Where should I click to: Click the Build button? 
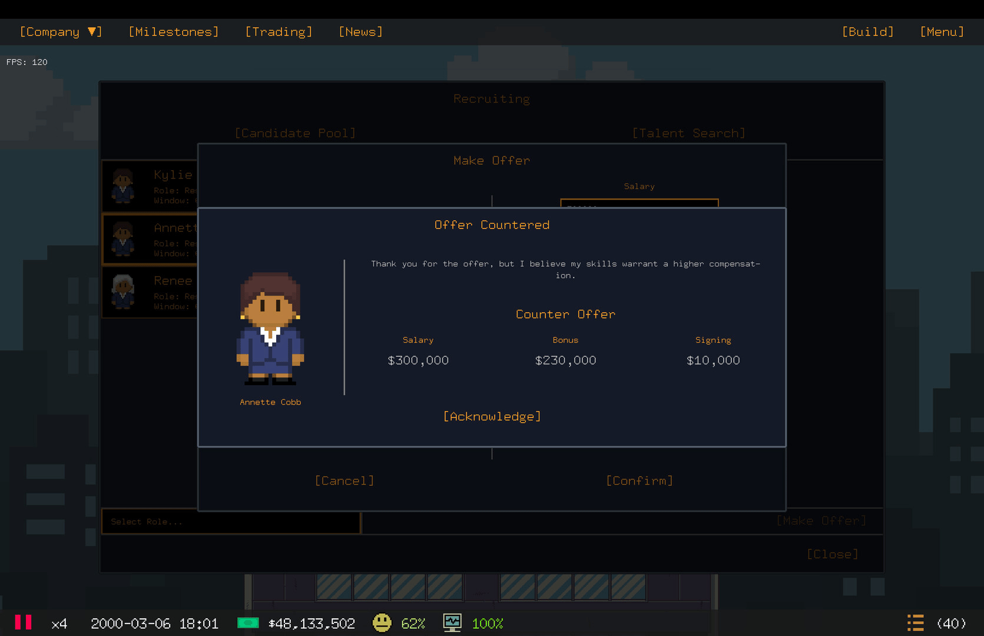click(867, 32)
